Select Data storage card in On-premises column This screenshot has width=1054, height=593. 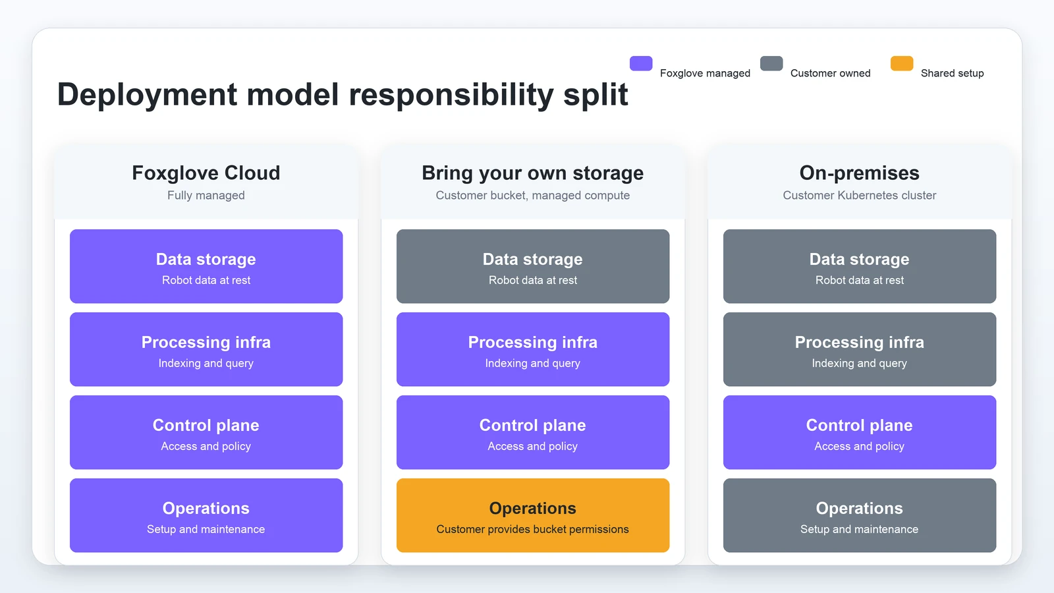[860, 266]
